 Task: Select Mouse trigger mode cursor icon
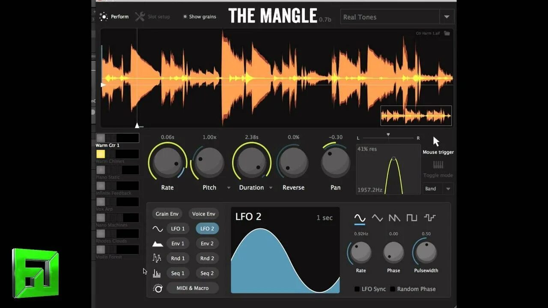(436, 142)
